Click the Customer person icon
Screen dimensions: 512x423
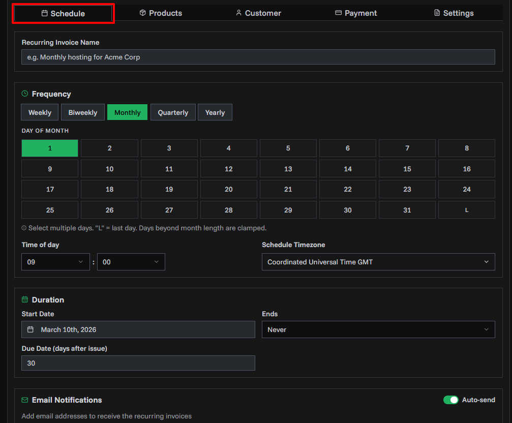[238, 13]
